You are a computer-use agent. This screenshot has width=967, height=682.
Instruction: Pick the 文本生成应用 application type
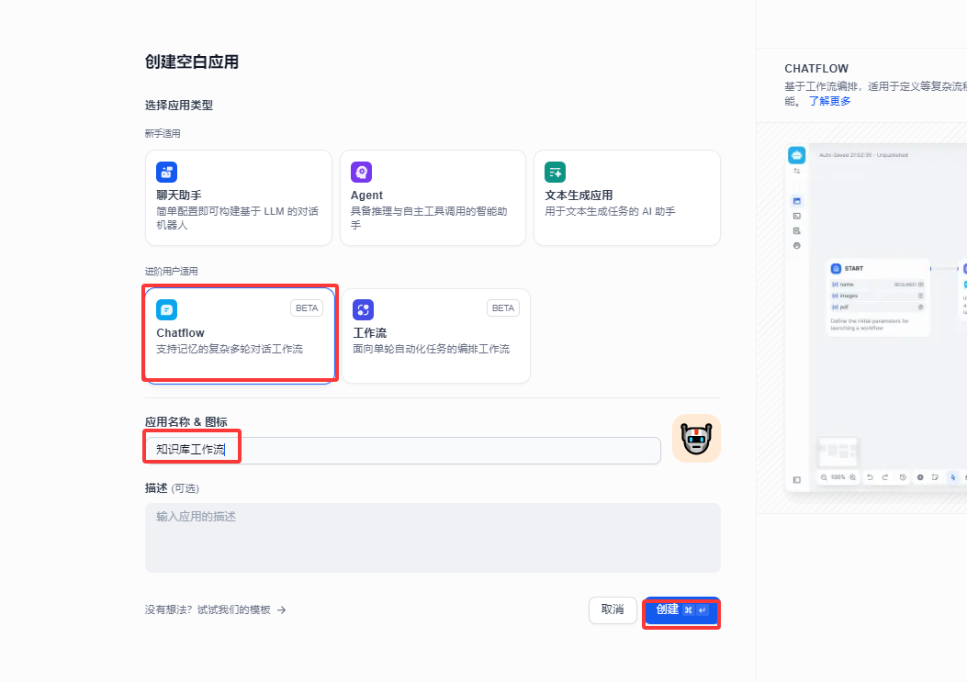pyautogui.click(x=626, y=197)
